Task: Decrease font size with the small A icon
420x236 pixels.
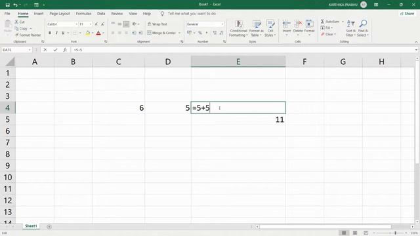Action: 102,24
